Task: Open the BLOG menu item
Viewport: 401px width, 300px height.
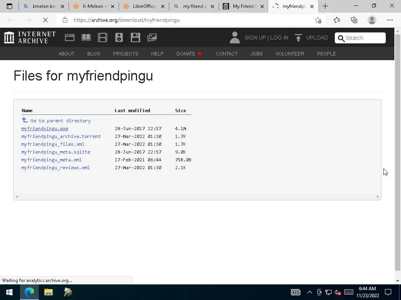Action: [x=94, y=54]
